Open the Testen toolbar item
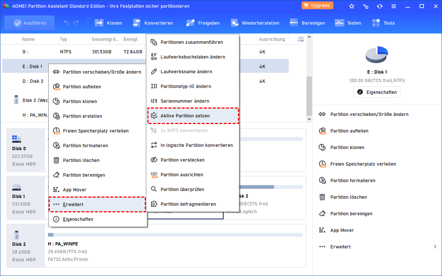 coord(348,23)
